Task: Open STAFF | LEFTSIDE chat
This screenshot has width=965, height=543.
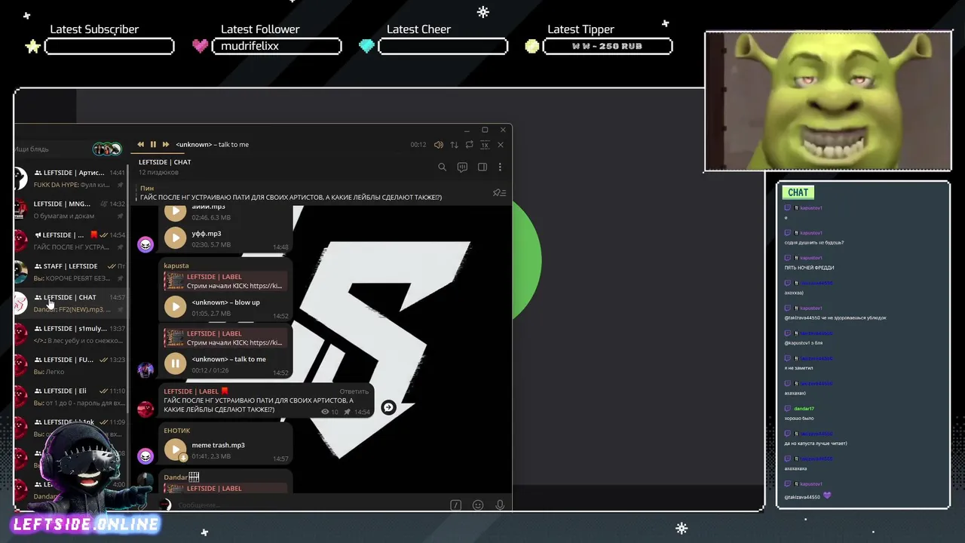Action: [x=71, y=272]
